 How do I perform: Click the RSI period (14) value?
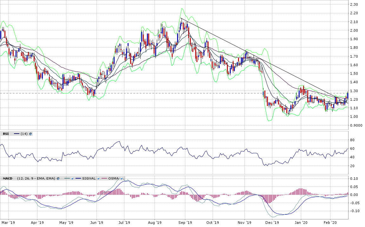coord(24,134)
